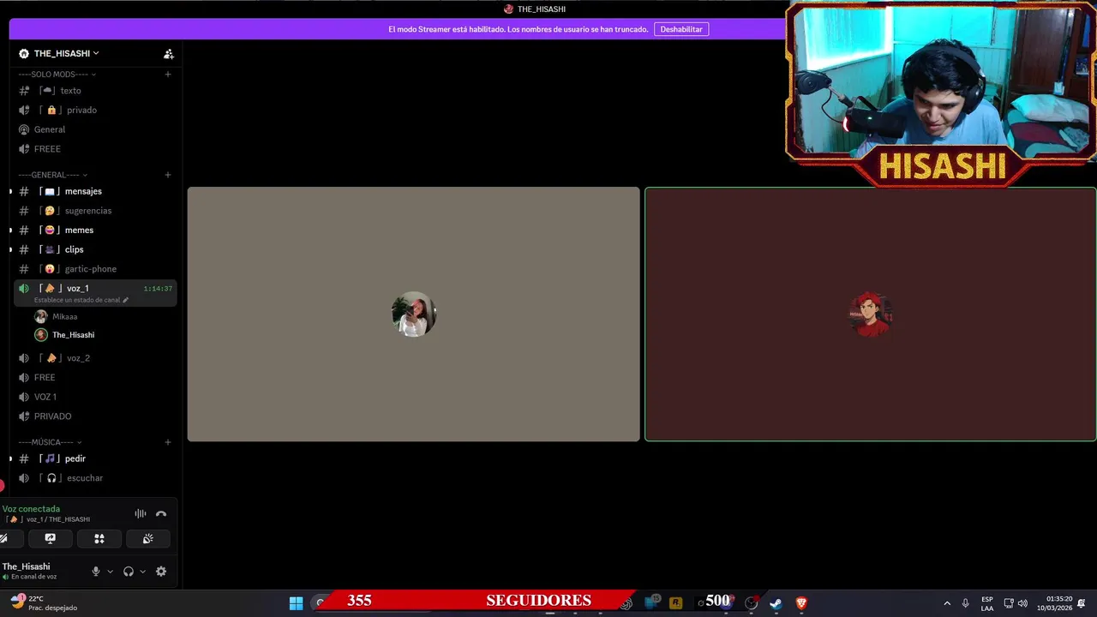Collapse the MÚSICA category
The image size is (1097, 617).
coord(51,442)
